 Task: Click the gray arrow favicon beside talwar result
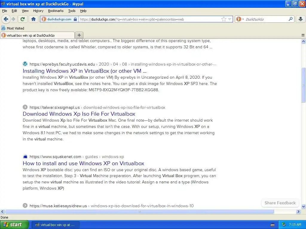tap(25, 107)
